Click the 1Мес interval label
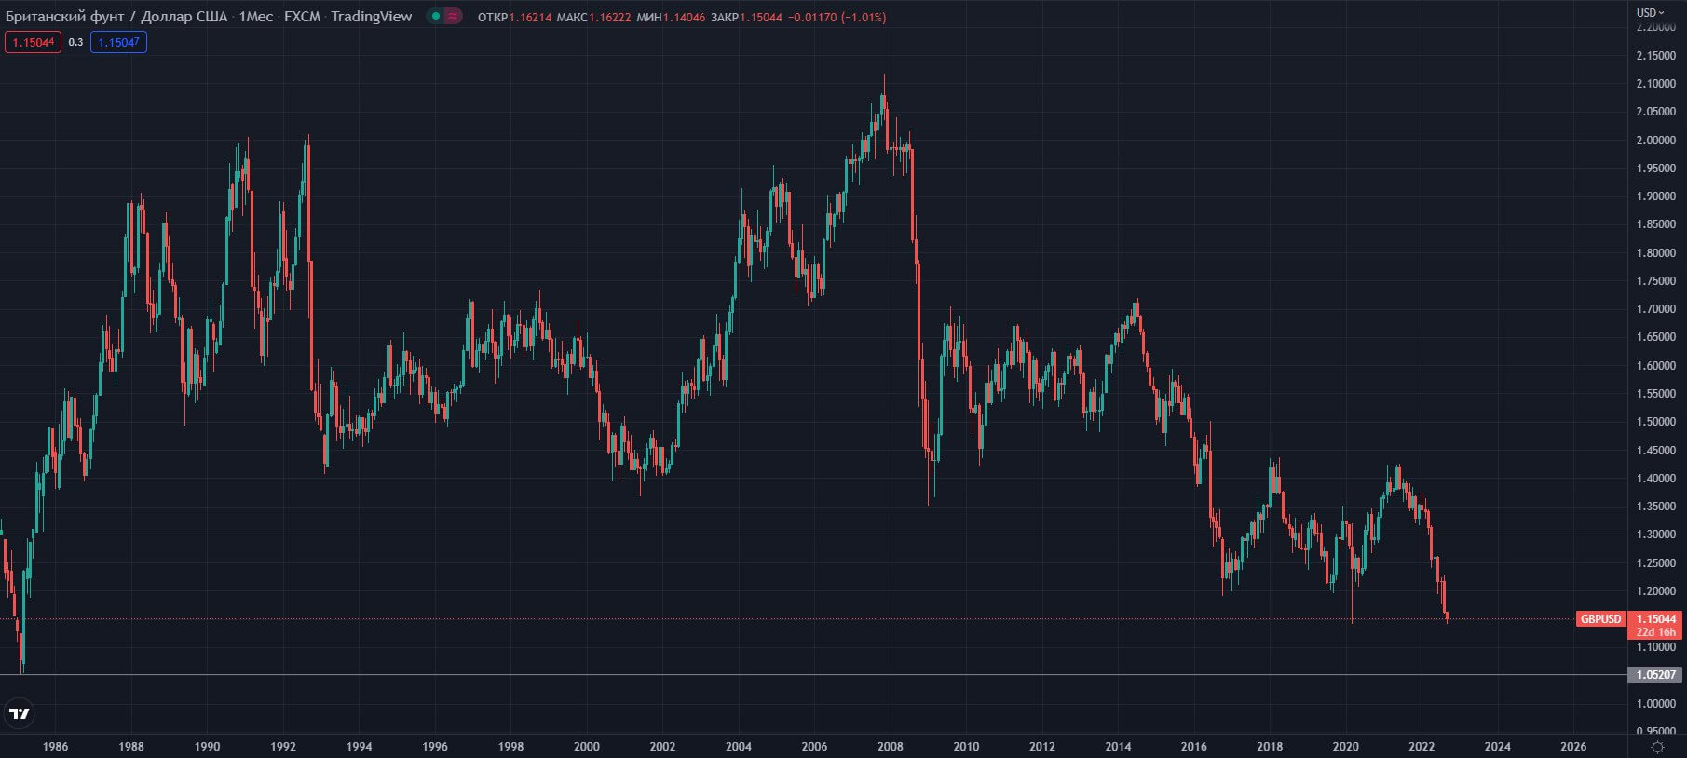Image resolution: width=1687 pixels, height=758 pixels. [x=256, y=17]
